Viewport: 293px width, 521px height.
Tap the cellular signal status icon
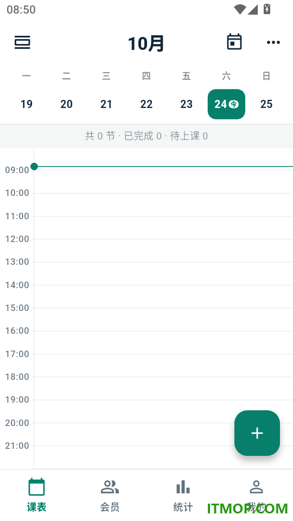tap(253, 9)
